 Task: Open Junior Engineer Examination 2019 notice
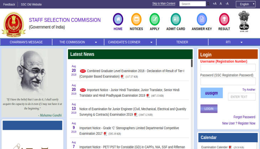(x=133, y=112)
